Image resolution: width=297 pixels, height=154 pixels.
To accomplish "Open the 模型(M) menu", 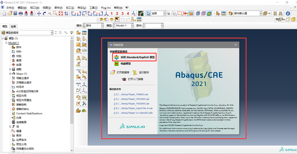I will coord(22,8).
